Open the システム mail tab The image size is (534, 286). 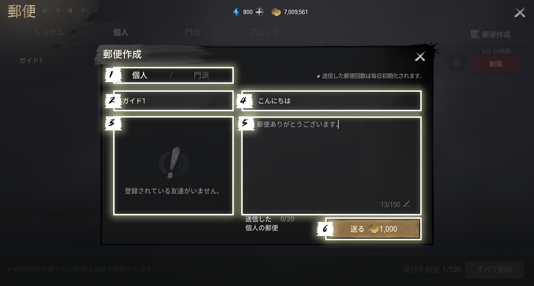pyautogui.click(x=49, y=32)
